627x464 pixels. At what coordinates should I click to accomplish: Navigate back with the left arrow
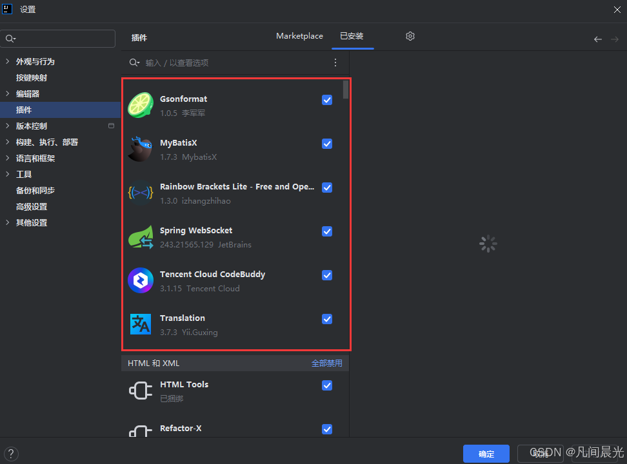click(x=598, y=39)
